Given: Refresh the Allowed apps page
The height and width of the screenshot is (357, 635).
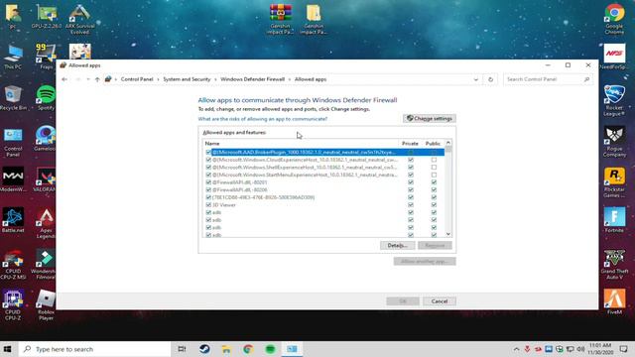Looking at the screenshot, I should coord(490,79).
